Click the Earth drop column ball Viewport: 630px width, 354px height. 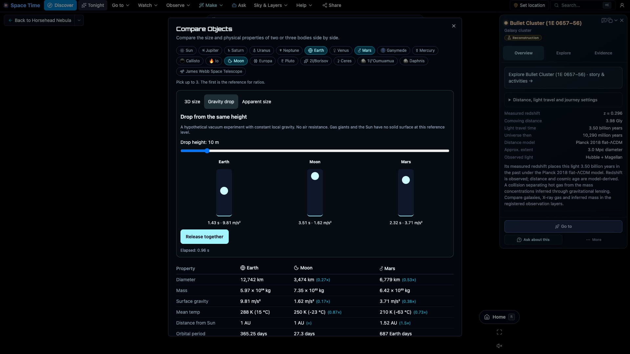tap(224, 191)
